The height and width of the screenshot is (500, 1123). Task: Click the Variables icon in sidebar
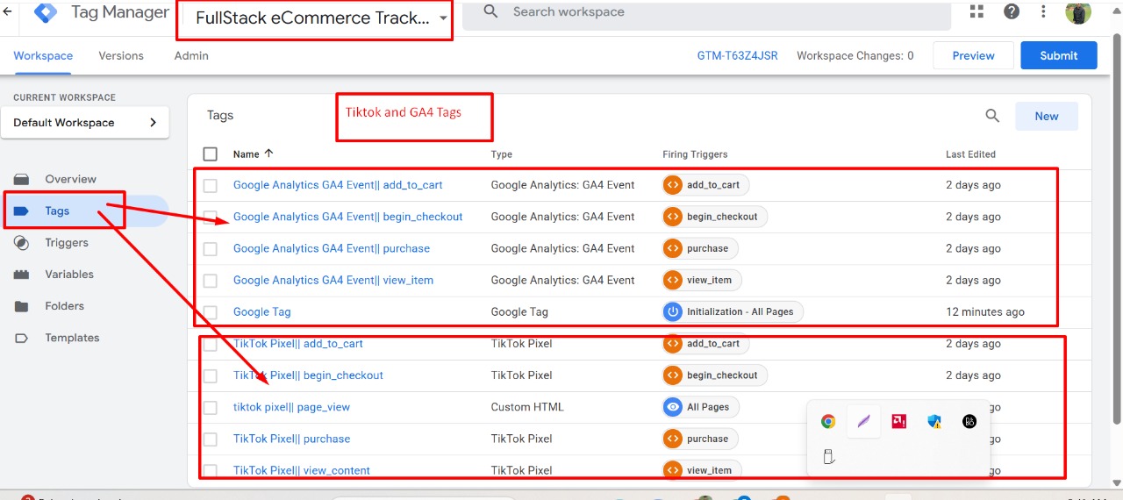tap(22, 275)
